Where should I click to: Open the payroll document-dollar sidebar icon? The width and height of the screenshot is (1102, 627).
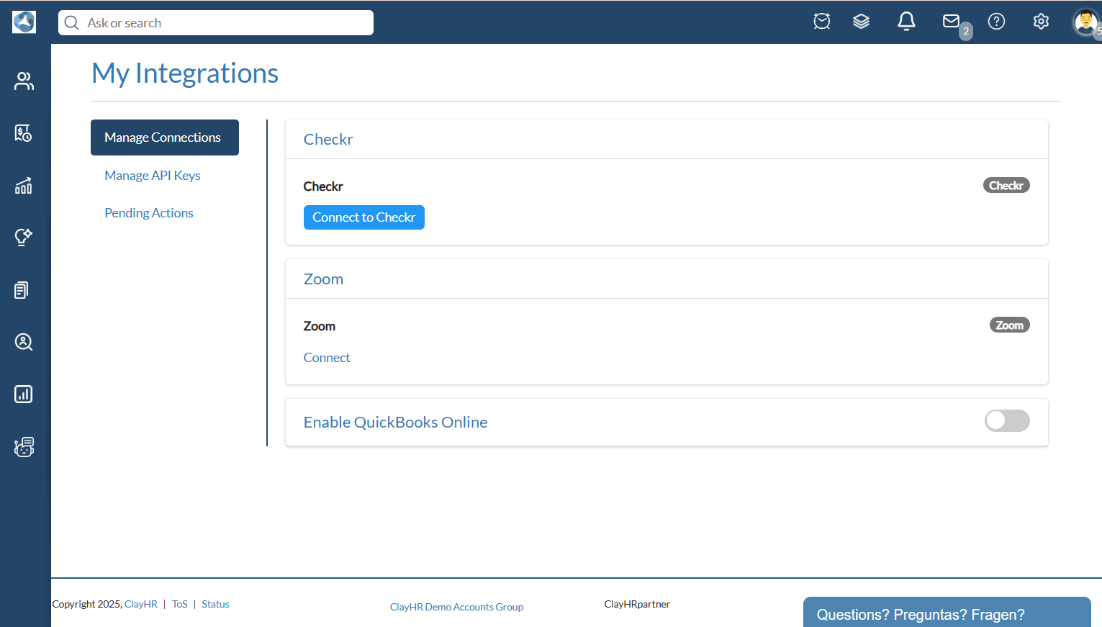(24, 133)
